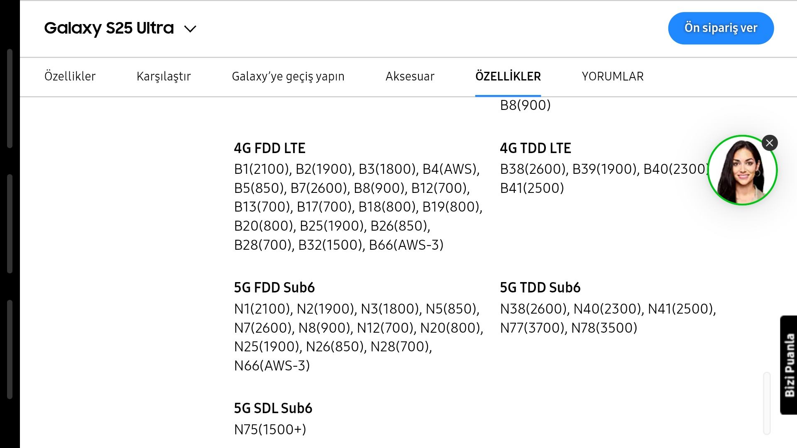Close the chat assistant bubble

pos(769,143)
